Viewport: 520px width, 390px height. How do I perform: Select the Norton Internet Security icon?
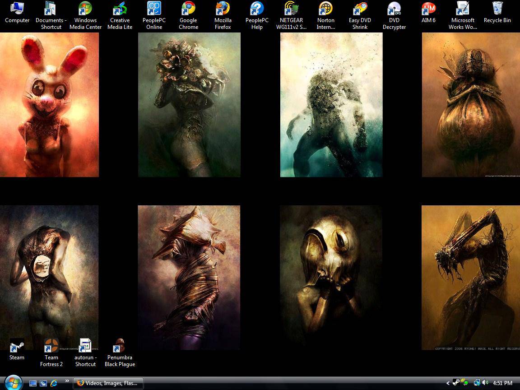pyautogui.click(x=325, y=9)
